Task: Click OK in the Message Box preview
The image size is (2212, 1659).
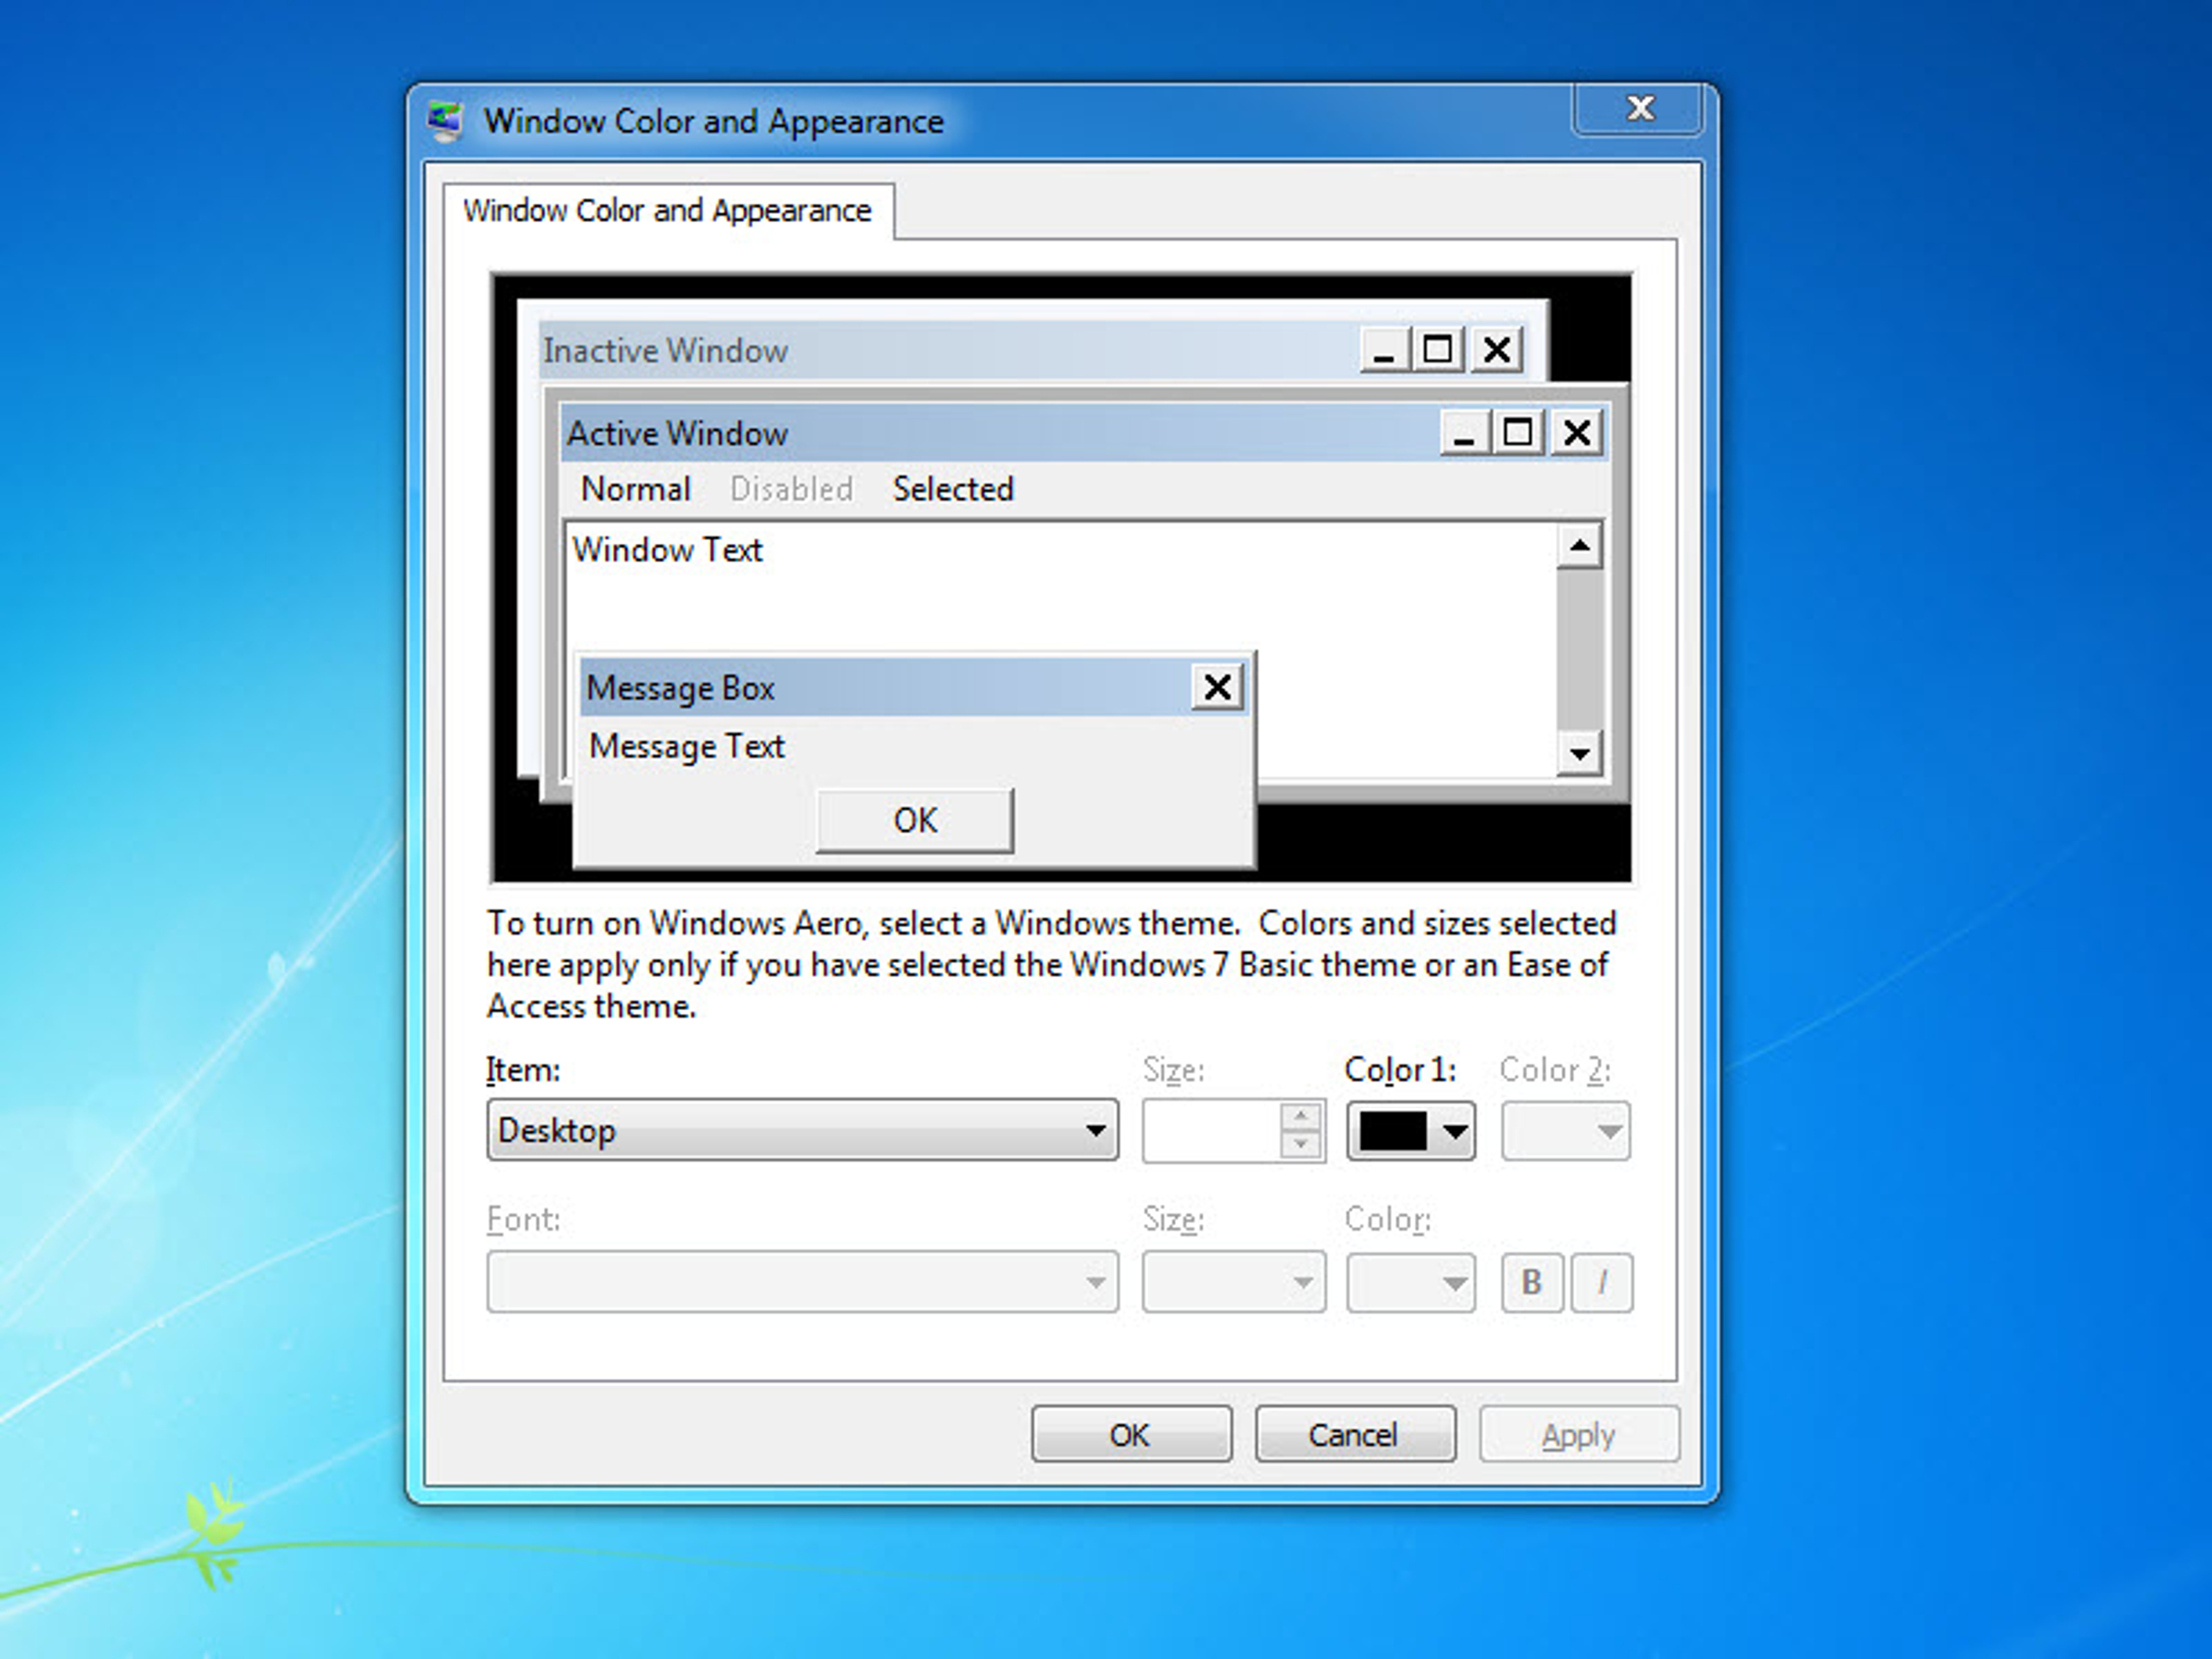Action: [x=915, y=820]
